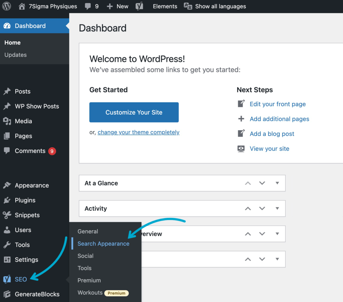The width and height of the screenshot is (343, 302).
Task: Click the home icon beside 7Sigma Physiques
Action: [22, 6]
